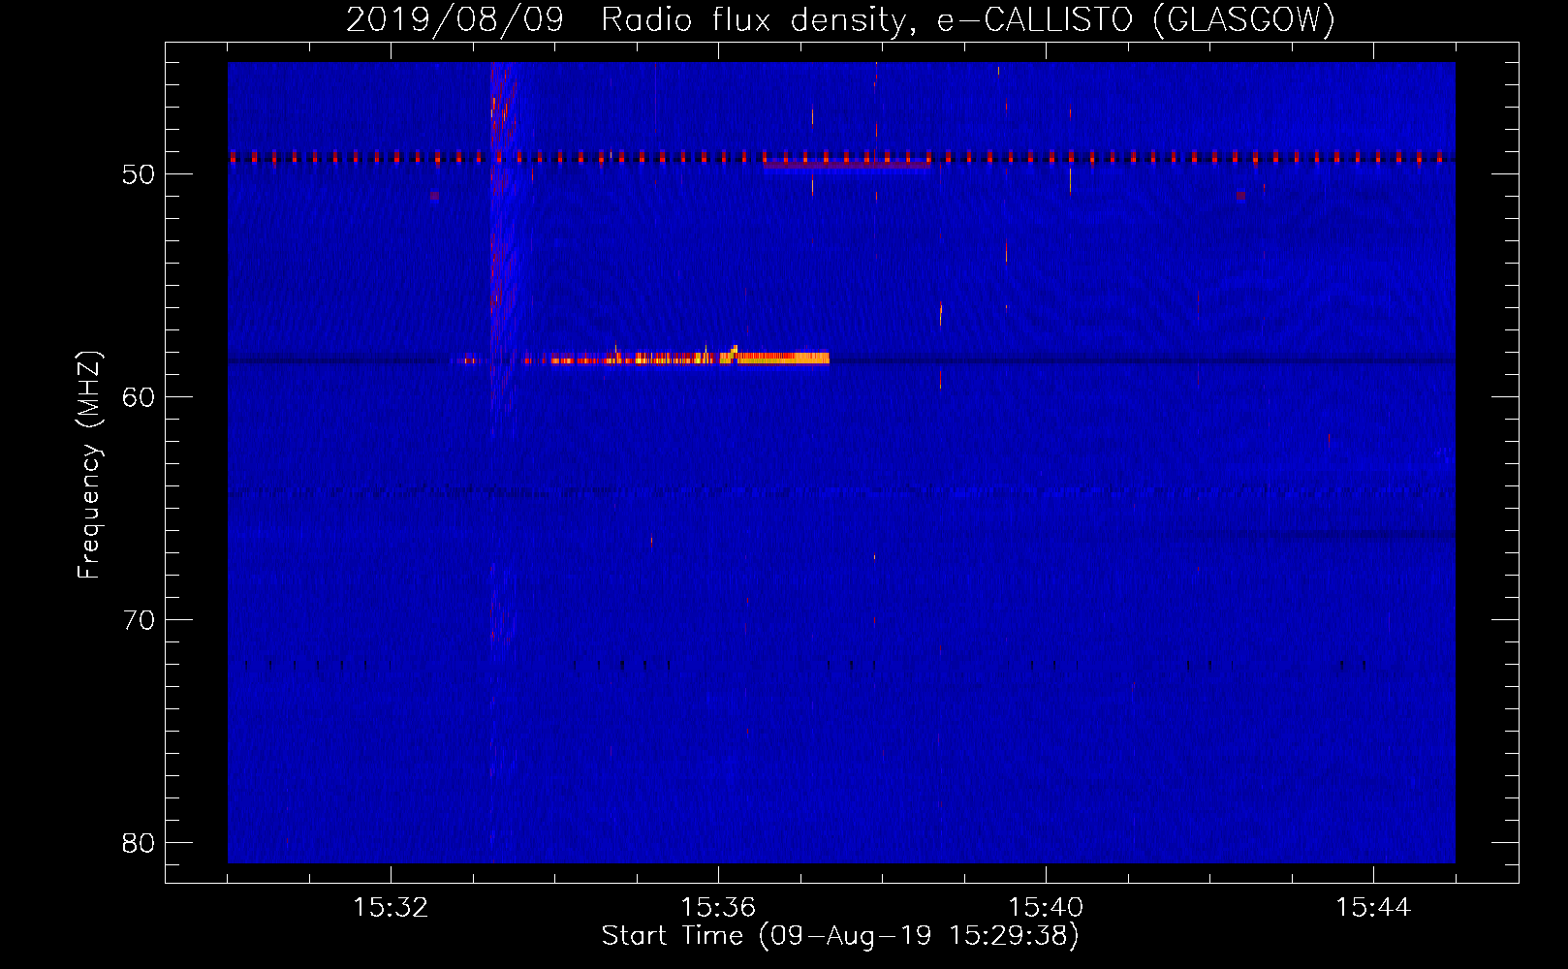Click the 'Start Time (09-Aug-19 15:29:38)' label

pyautogui.click(x=840, y=936)
